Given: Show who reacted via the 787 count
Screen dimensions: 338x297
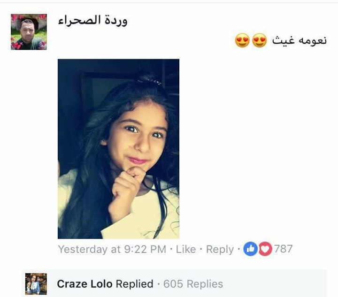Looking at the screenshot, I should point(283,249).
